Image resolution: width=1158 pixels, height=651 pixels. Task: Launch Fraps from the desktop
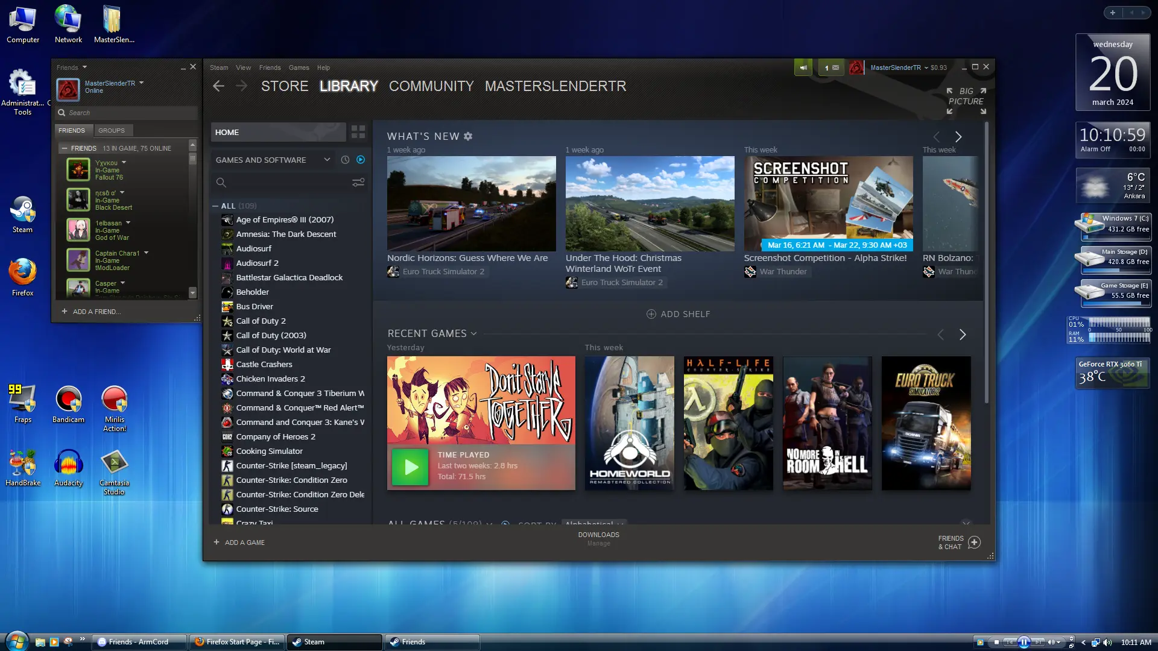[22, 404]
